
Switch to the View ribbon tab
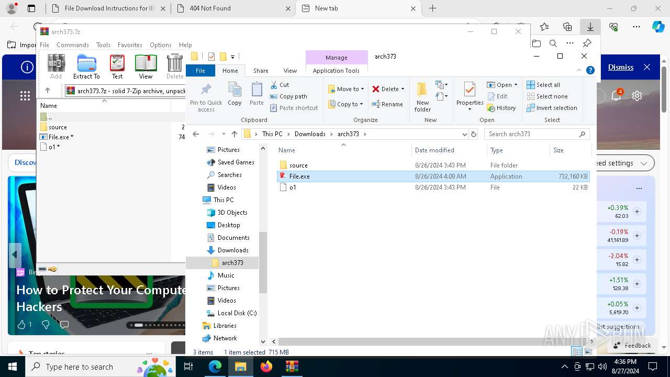[x=290, y=71]
